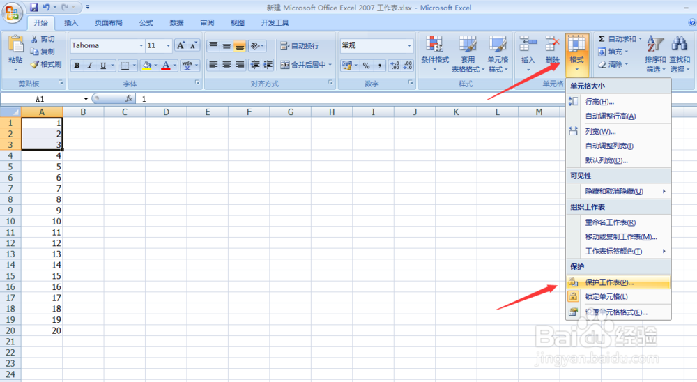697x382 pixels.
Task: Save the workbook from Quick Access toolbar
Action: tap(33, 8)
